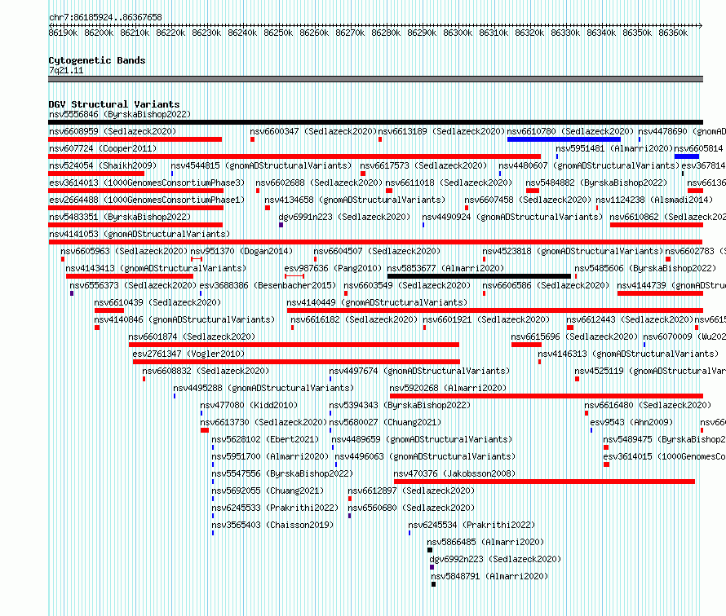
Task: Select the nsv6600347 (Sedlazeck2020) label
Action: (x=313, y=131)
